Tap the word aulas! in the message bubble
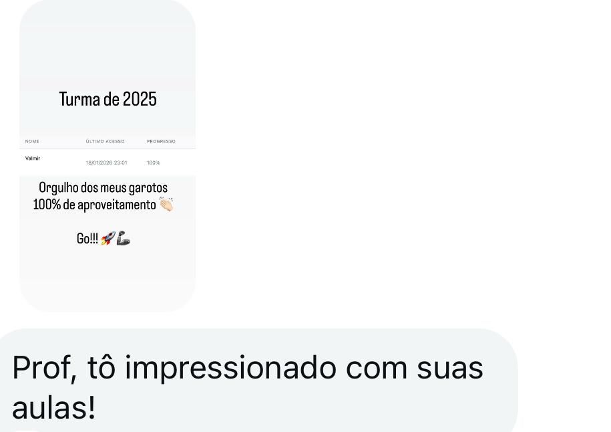This screenshot has height=432, width=611. (x=54, y=408)
